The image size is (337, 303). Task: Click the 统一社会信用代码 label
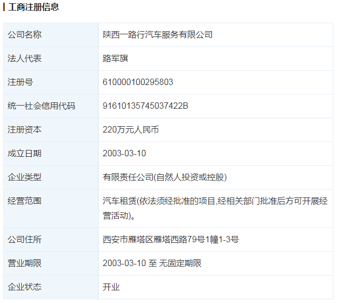(x=41, y=106)
